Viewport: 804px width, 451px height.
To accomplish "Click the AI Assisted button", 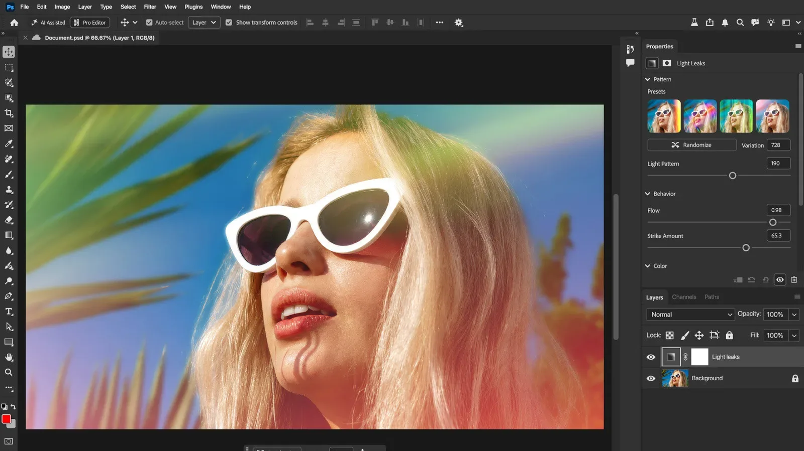I will point(48,23).
